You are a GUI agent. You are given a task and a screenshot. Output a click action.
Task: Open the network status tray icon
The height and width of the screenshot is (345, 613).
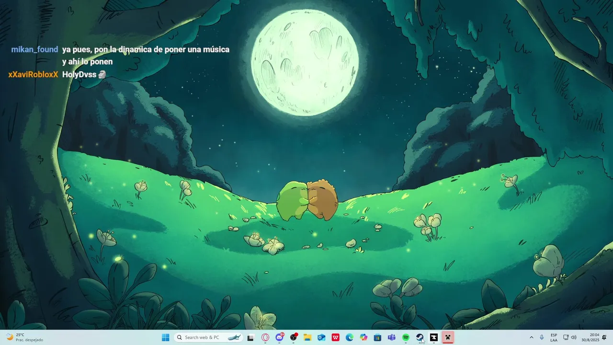coord(566,337)
